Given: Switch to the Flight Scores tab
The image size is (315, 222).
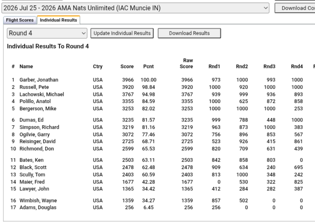Looking at the screenshot, I should click(20, 20).
